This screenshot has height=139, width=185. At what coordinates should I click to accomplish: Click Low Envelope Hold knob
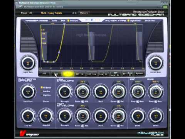(101, 92)
